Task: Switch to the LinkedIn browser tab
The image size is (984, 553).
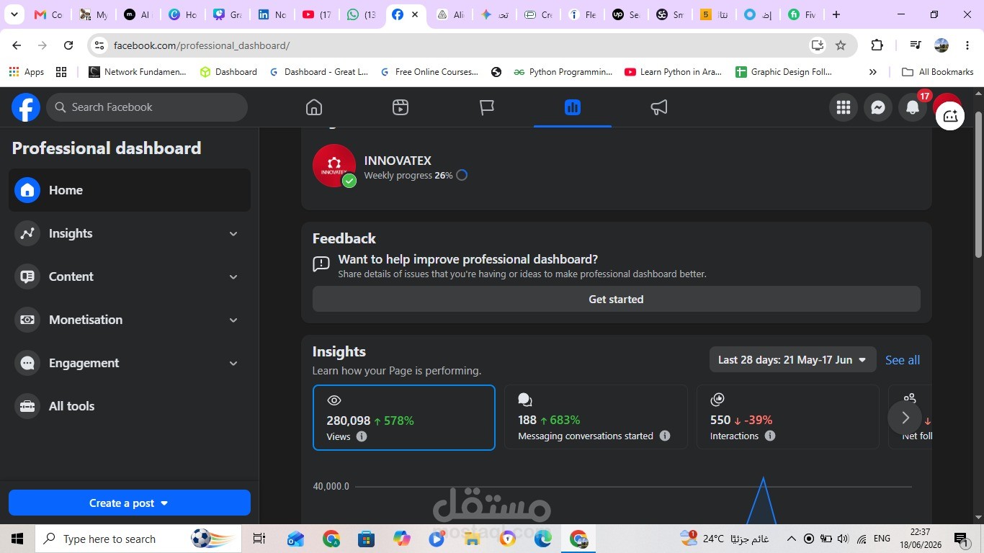Action: tap(272, 14)
